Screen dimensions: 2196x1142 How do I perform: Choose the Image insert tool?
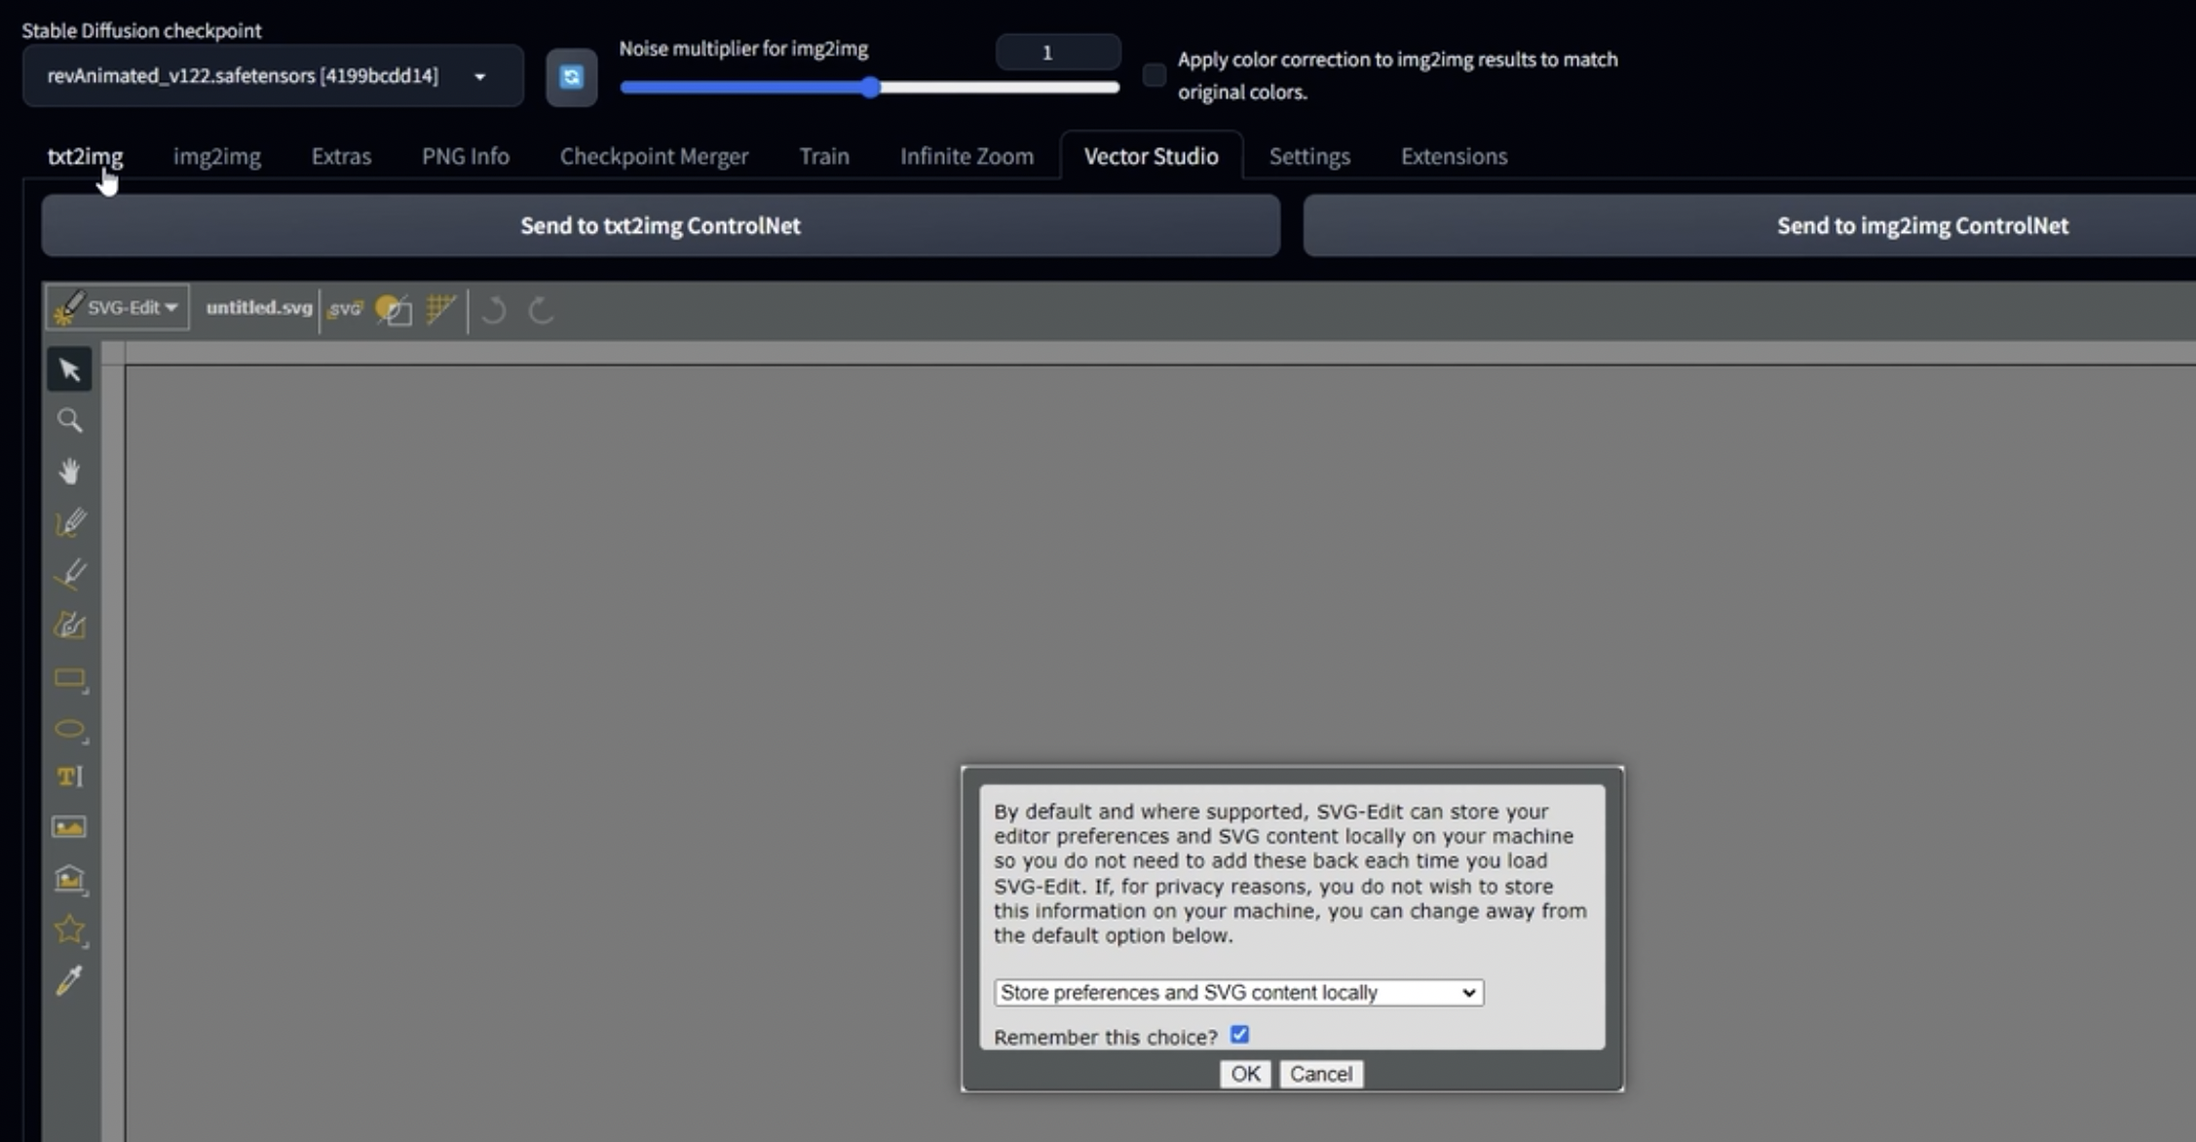[69, 827]
